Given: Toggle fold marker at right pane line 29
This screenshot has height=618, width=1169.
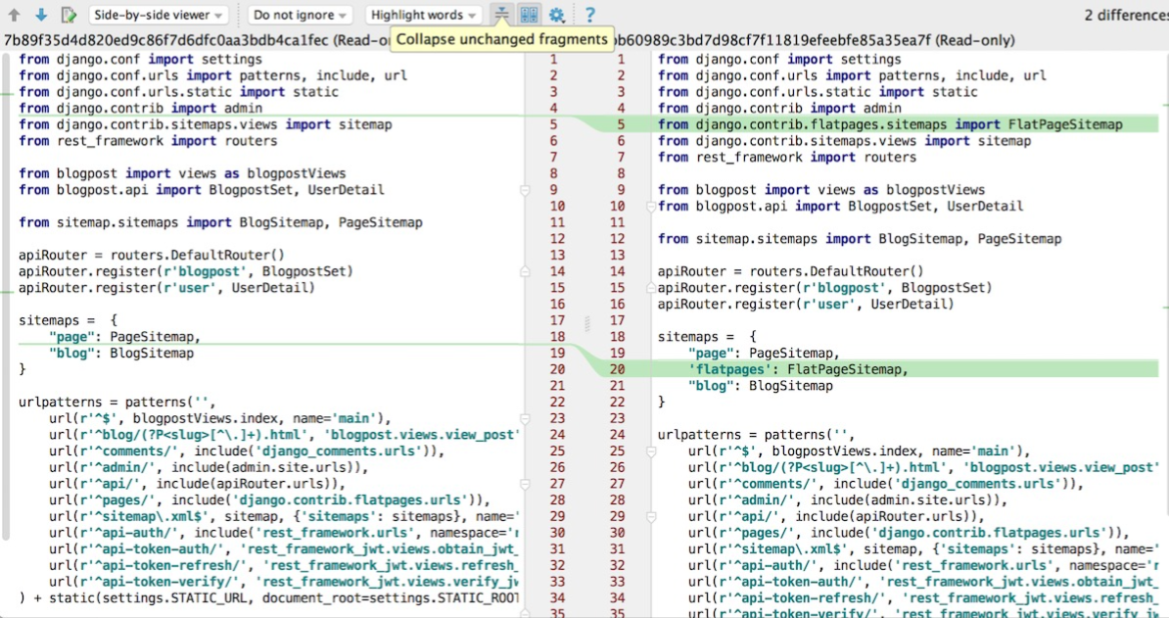Looking at the screenshot, I should pos(650,516).
